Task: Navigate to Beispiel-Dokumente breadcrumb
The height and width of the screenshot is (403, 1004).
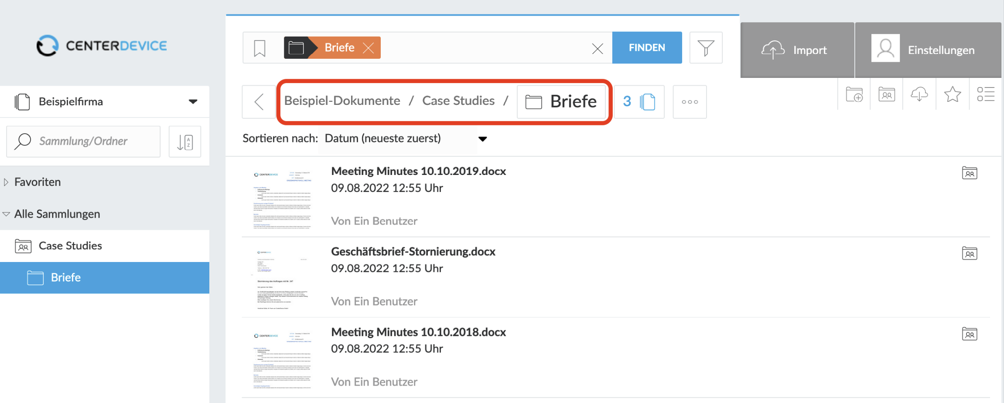Action: [342, 101]
